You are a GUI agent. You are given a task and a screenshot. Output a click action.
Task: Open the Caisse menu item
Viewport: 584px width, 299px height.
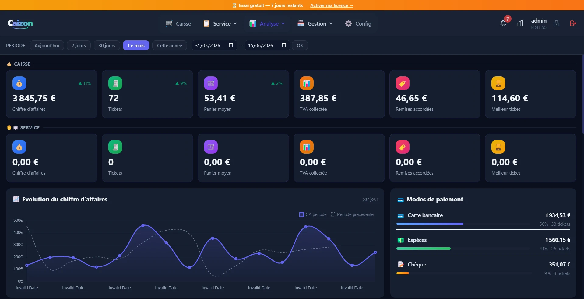(x=178, y=23)
